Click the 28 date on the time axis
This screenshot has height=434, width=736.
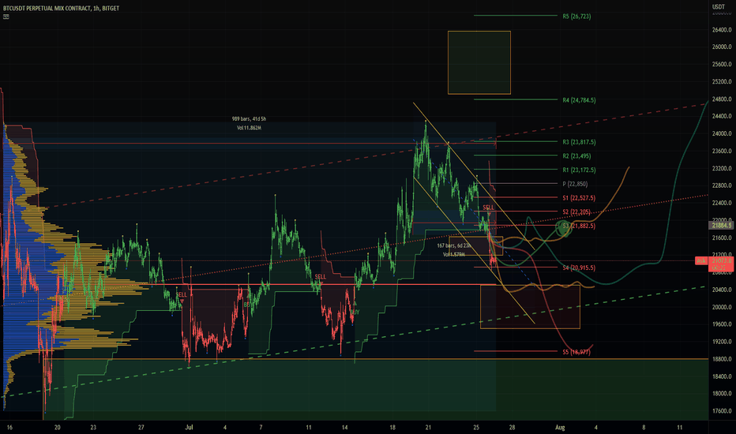point(512,428)
